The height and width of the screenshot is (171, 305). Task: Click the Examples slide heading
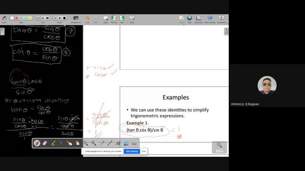pyautogui.click(x=176, y=97)
